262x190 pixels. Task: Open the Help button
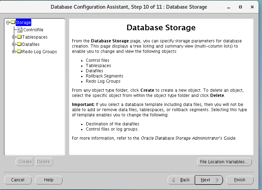point(49,180)
